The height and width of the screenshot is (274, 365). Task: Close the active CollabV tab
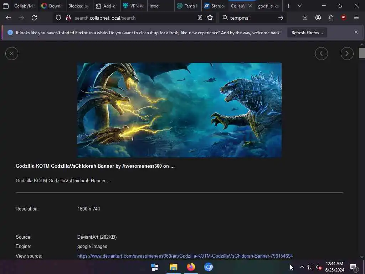tap(250, 6)
